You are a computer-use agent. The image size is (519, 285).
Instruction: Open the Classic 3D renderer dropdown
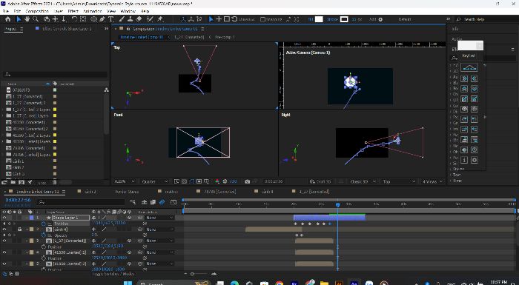pos(363,181)
